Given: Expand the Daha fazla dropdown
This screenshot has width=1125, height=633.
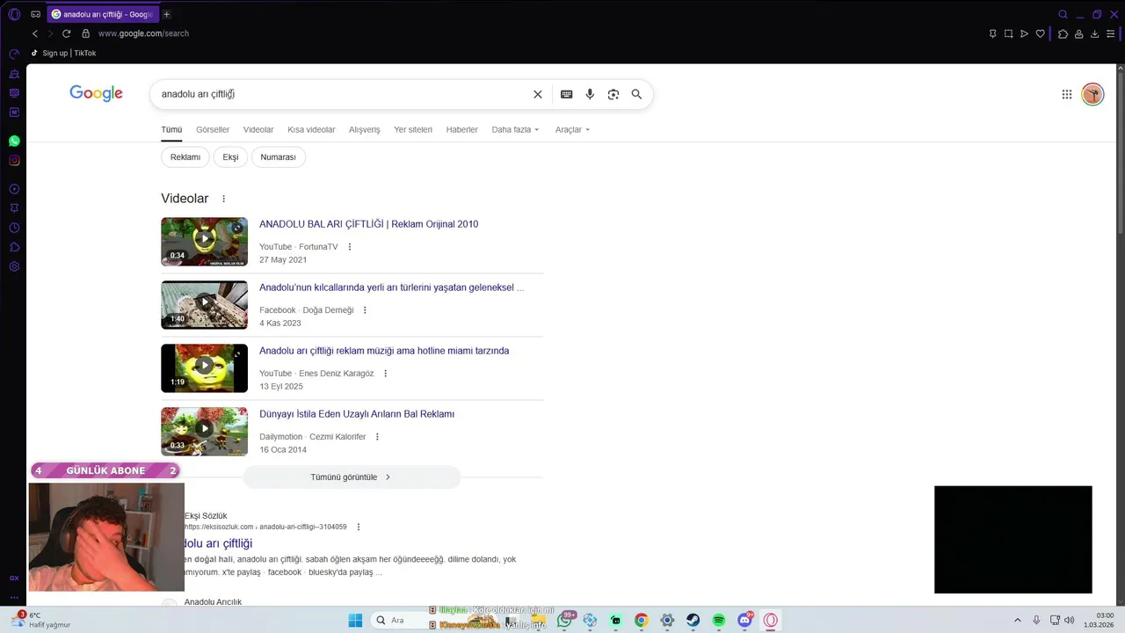Looking at the screenshot, I should 515,129.
